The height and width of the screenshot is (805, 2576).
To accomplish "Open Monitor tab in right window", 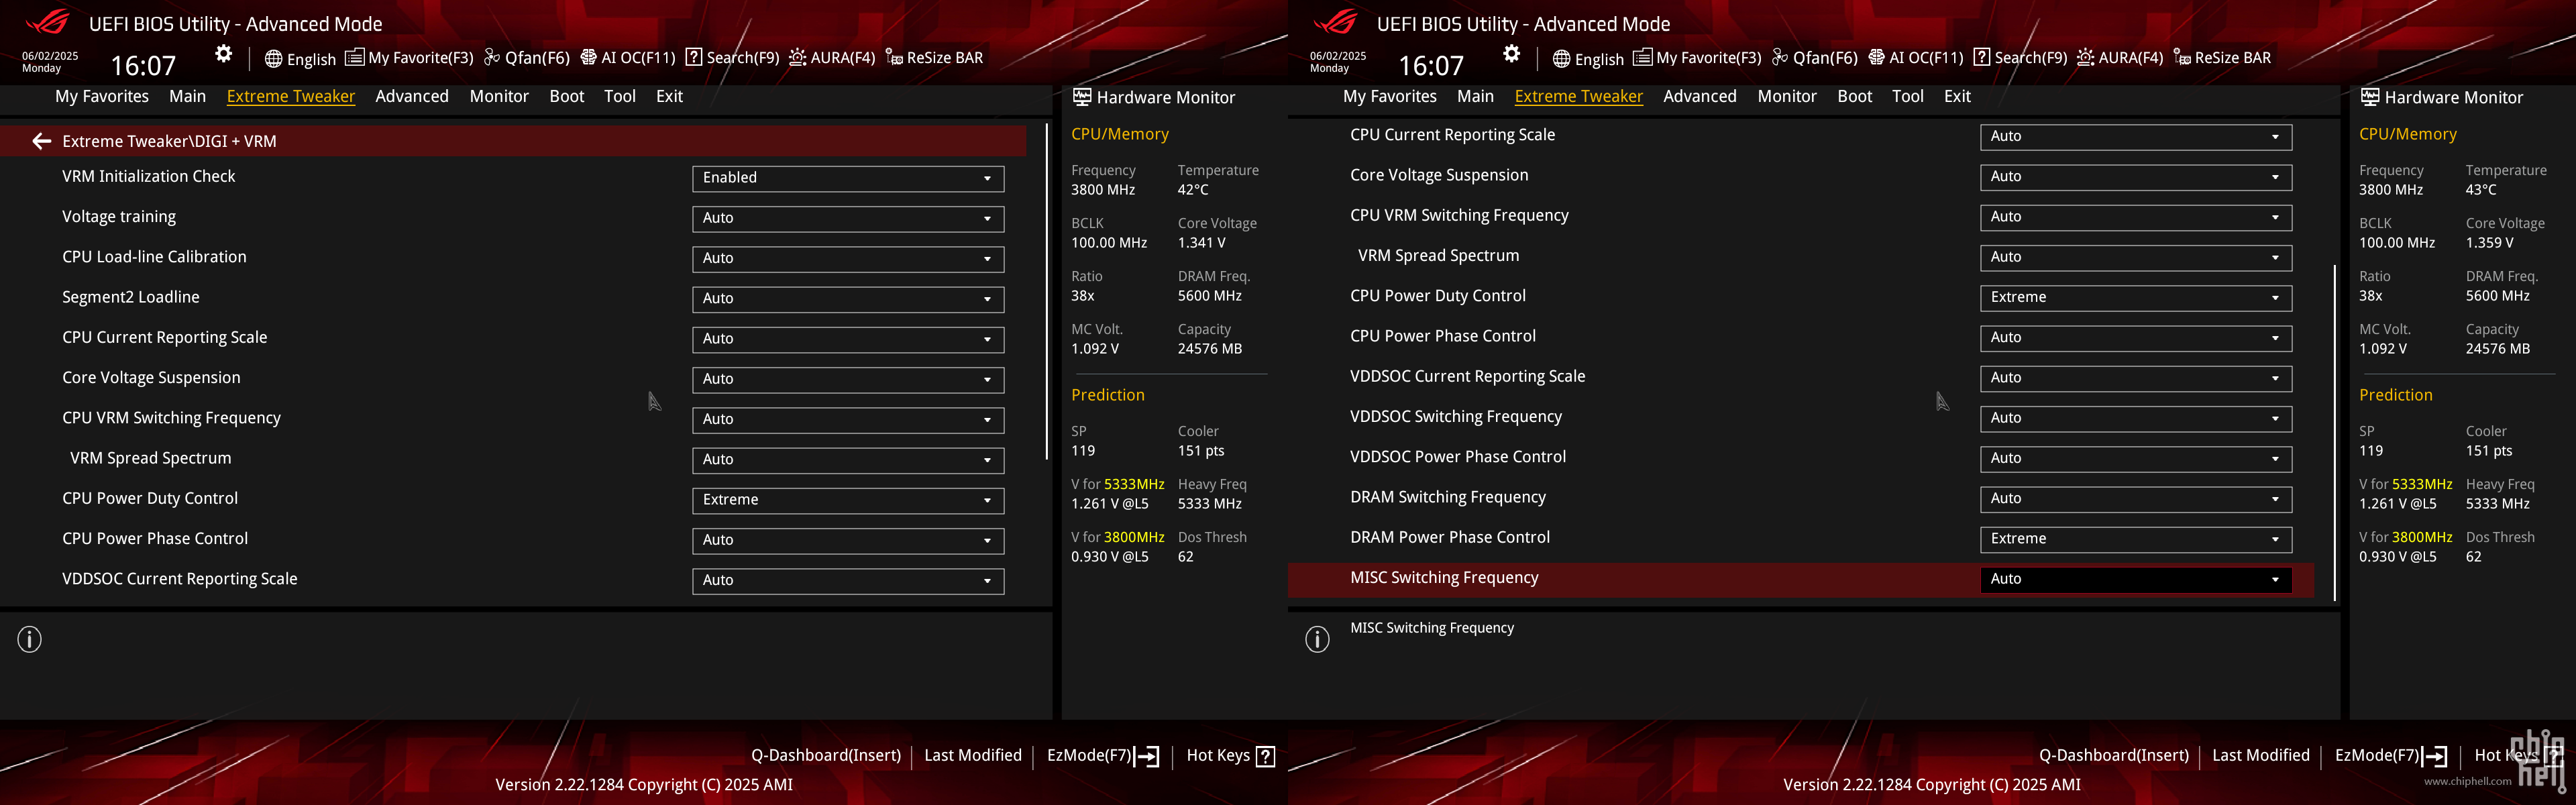I will tap(1787, 97).
